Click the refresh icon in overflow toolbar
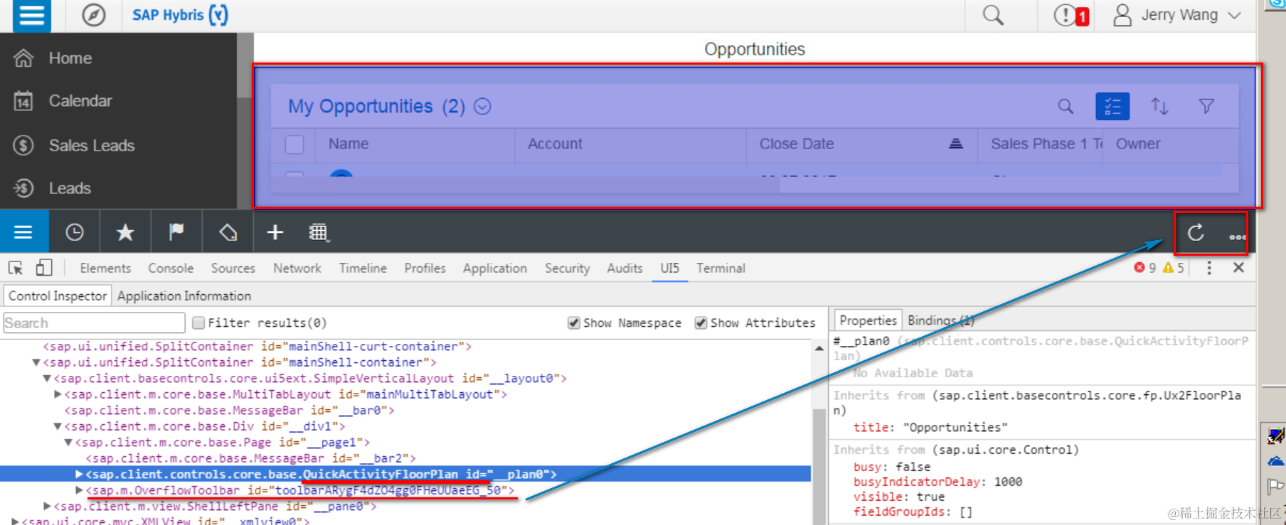Screen dimensions: 1286x525 [x=1196, y=233]
